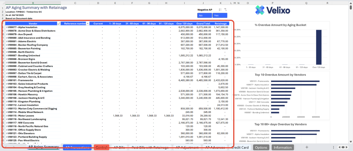Select the retainage value 1,147,500.00
353x151 pixels.
coord(221,27)
